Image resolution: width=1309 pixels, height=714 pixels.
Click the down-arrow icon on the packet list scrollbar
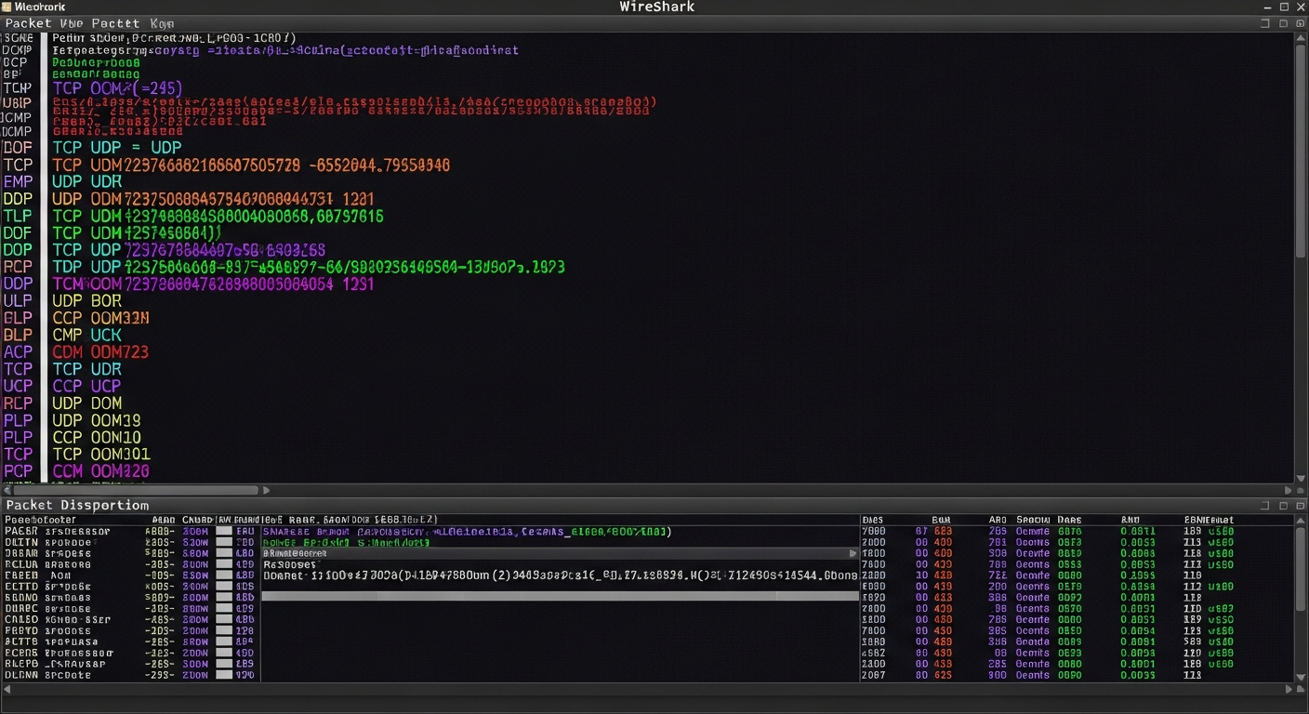click(x=1300, y=479)
